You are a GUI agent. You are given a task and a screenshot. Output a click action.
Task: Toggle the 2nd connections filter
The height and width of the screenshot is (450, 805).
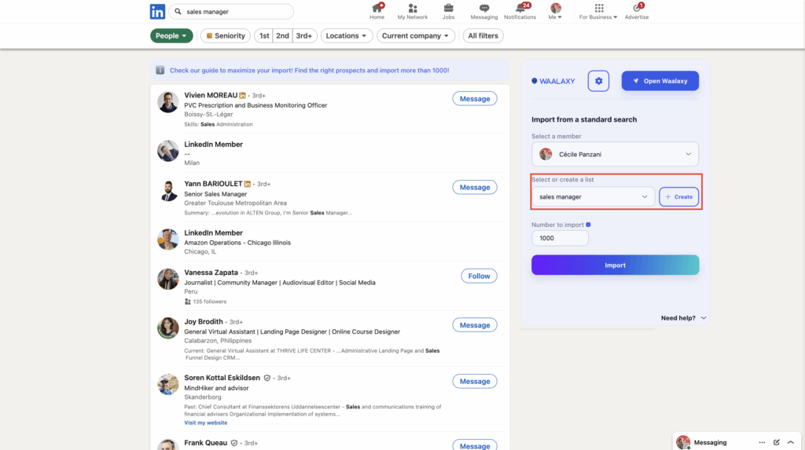[x=282, y=36]
